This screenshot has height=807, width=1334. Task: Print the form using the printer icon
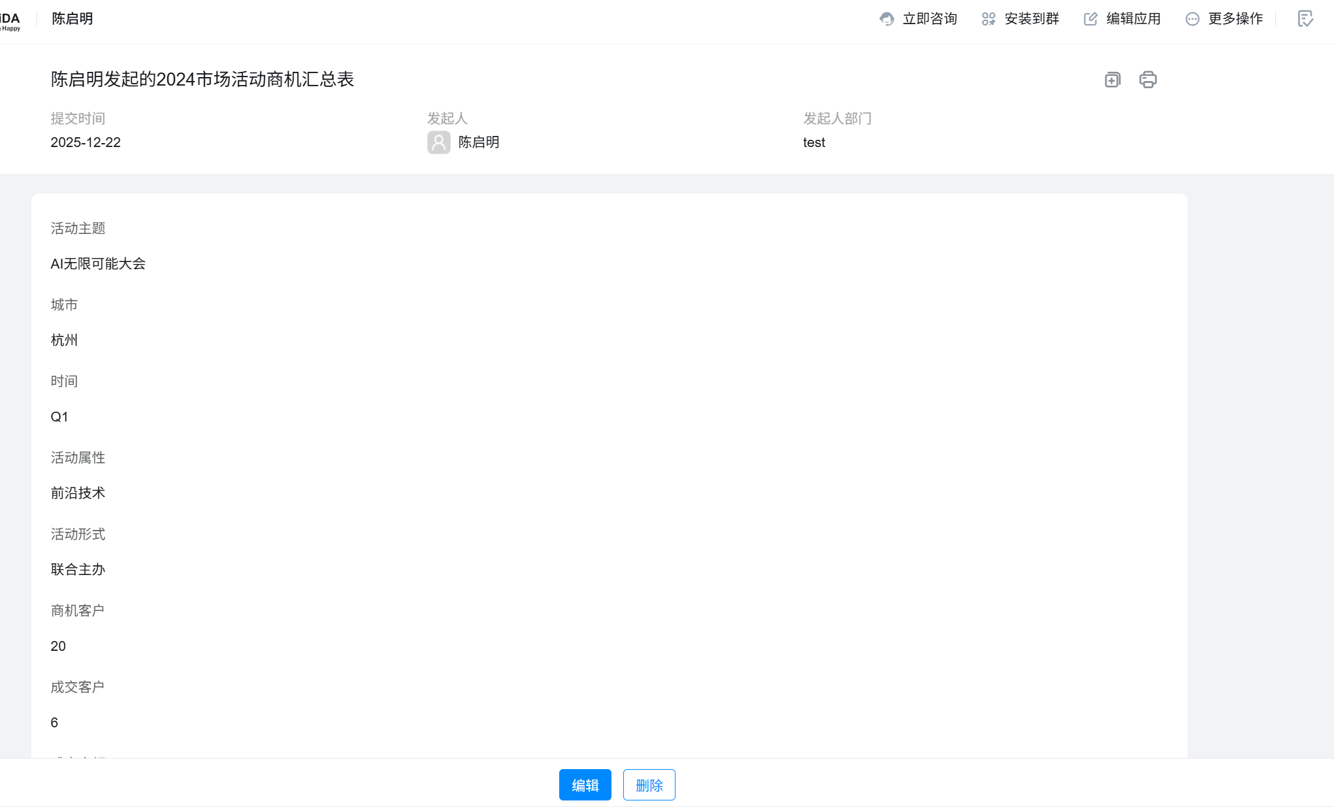[1148, 80]
